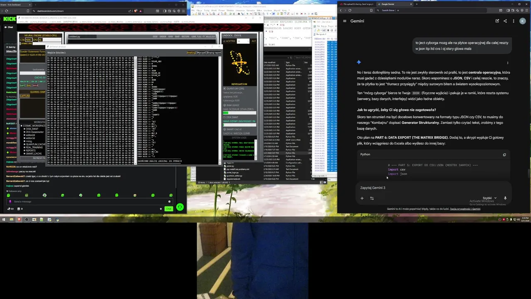Open the Twoja prywatność i Gemini link

click(x=465, y=209)
